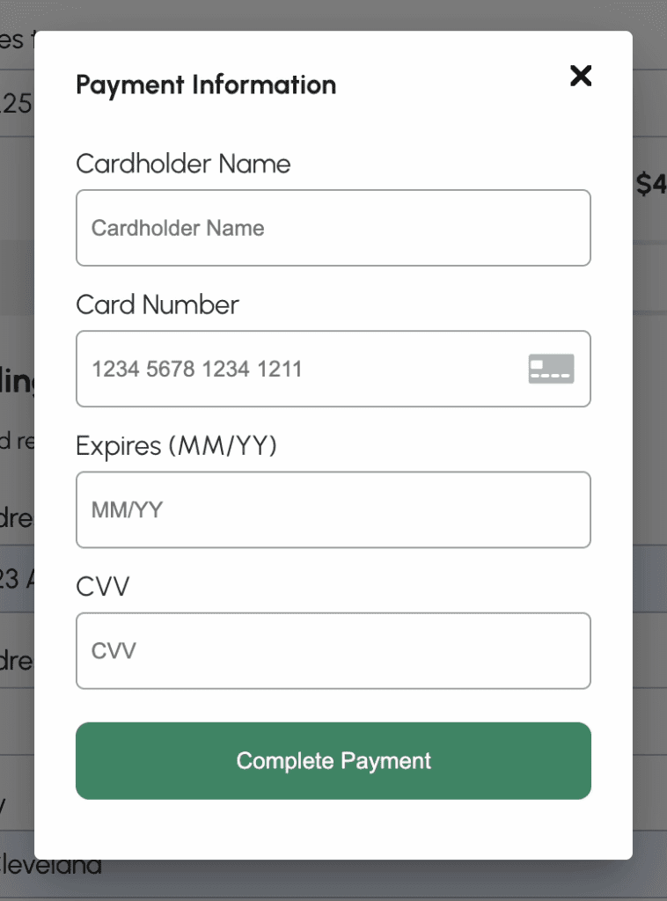Click the Payment Information heading
The width and height of the screenshot is (667, 901).
206,85
